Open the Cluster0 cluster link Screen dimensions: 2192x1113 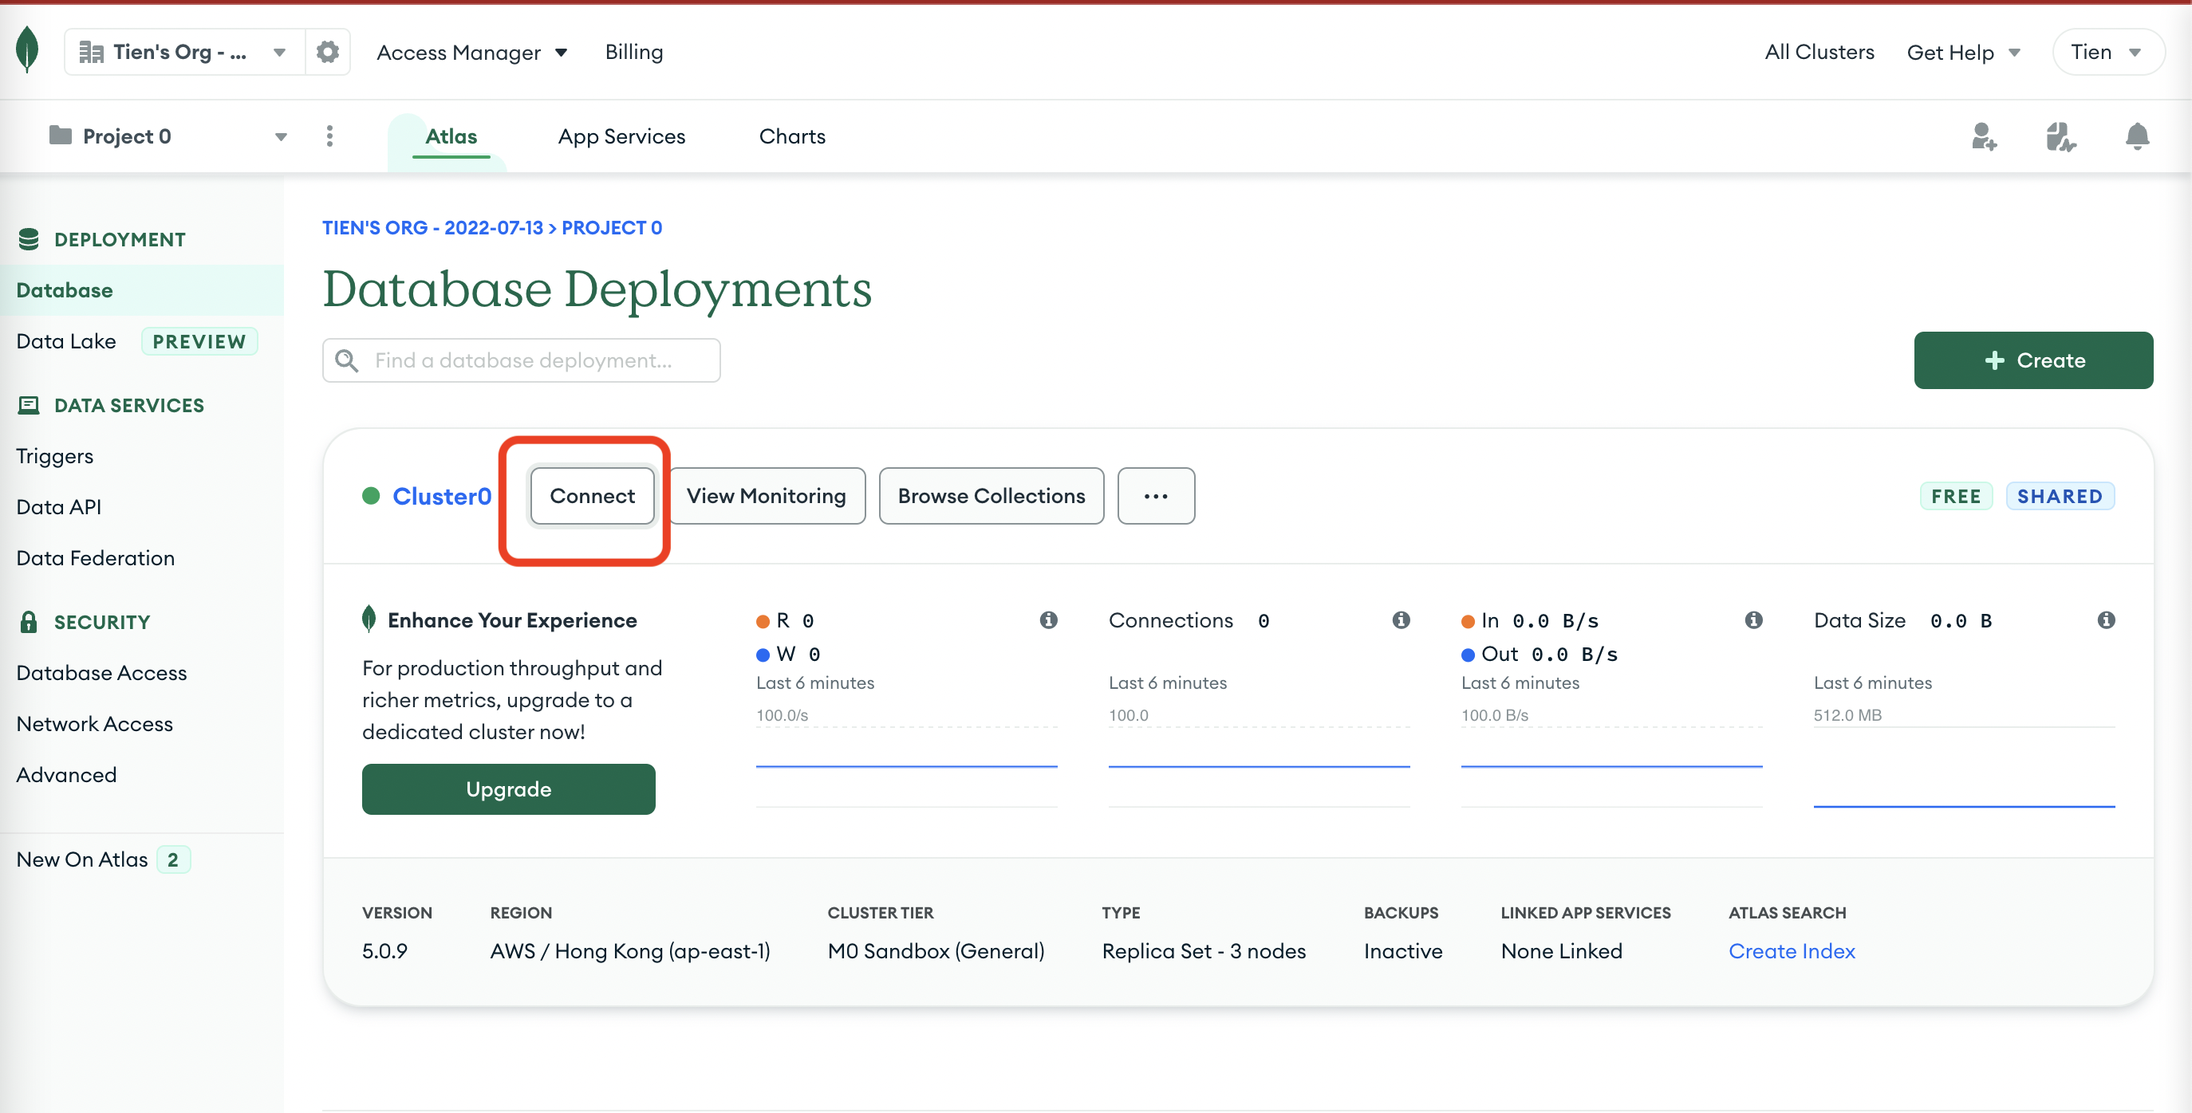tap(442, 496)
